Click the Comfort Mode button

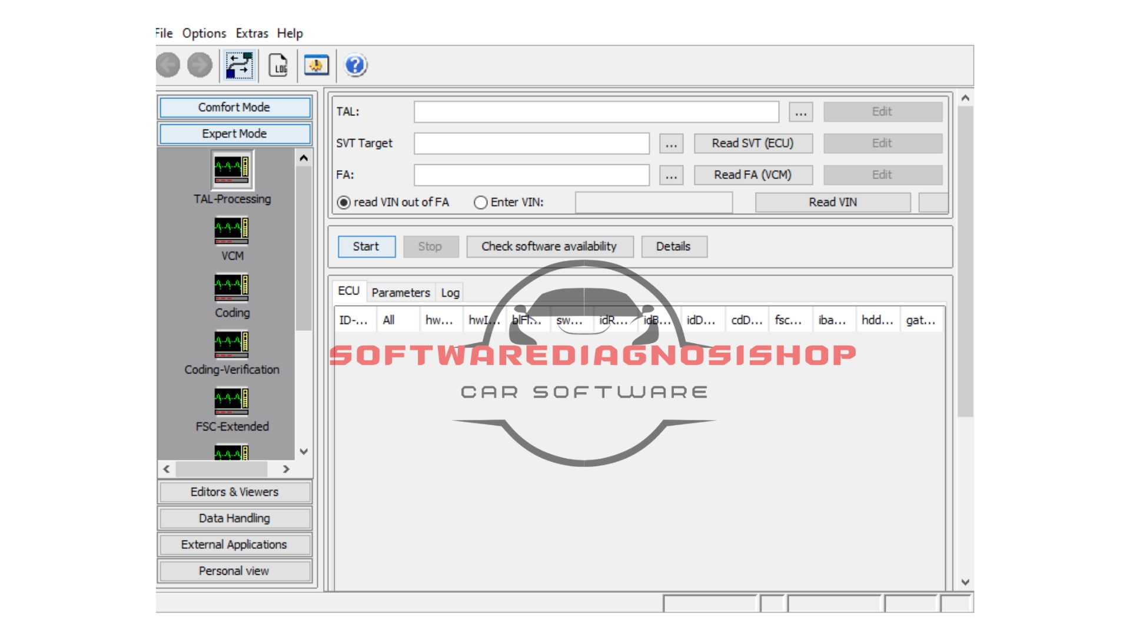pos(235,107)
